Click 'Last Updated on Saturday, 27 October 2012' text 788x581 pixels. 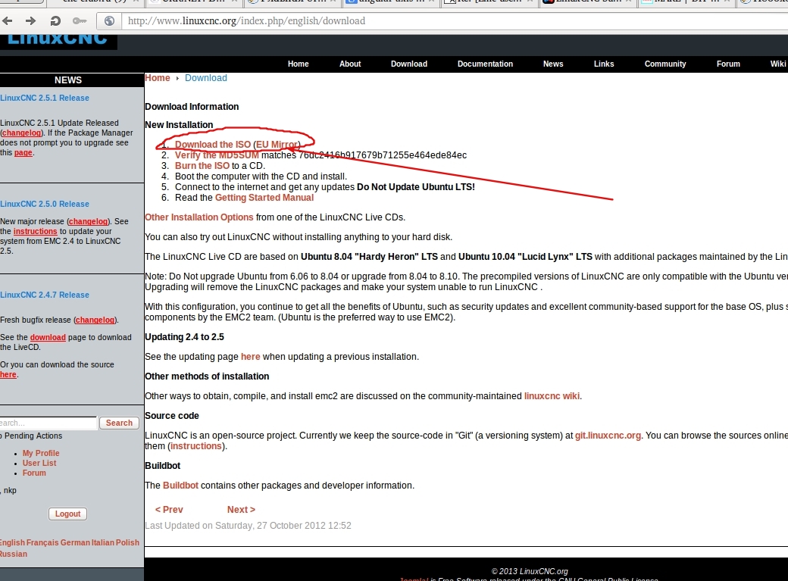248,526
